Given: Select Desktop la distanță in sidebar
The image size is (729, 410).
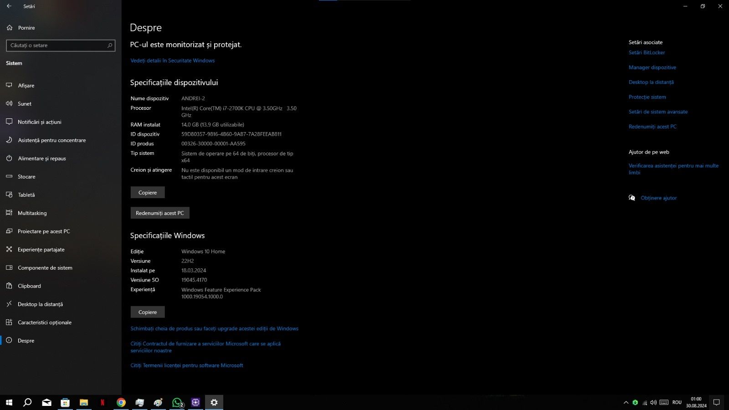Looking at the screenshot, I should click(61, 304).
